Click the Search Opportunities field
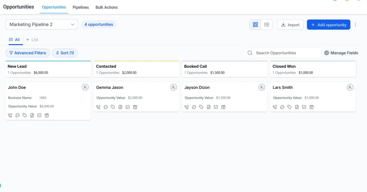Screen dimensions: 367x192 (283, 53)
